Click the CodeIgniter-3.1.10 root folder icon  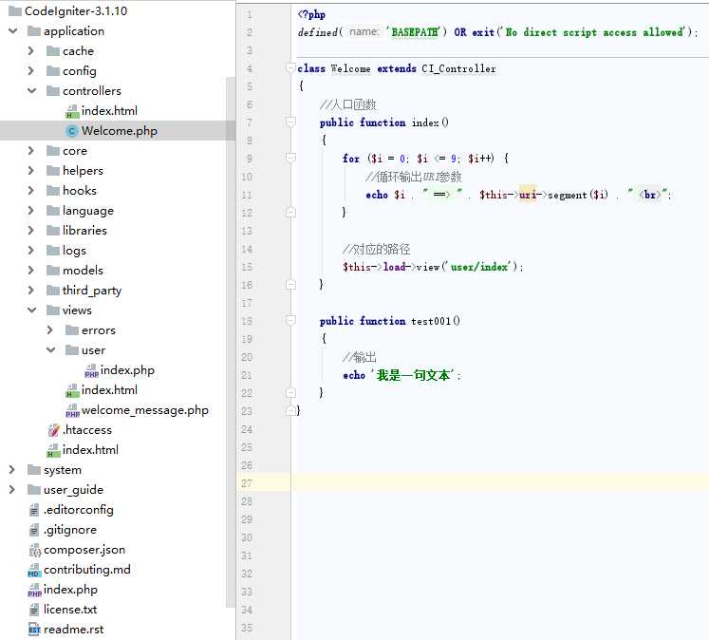[x=15, y=10]
